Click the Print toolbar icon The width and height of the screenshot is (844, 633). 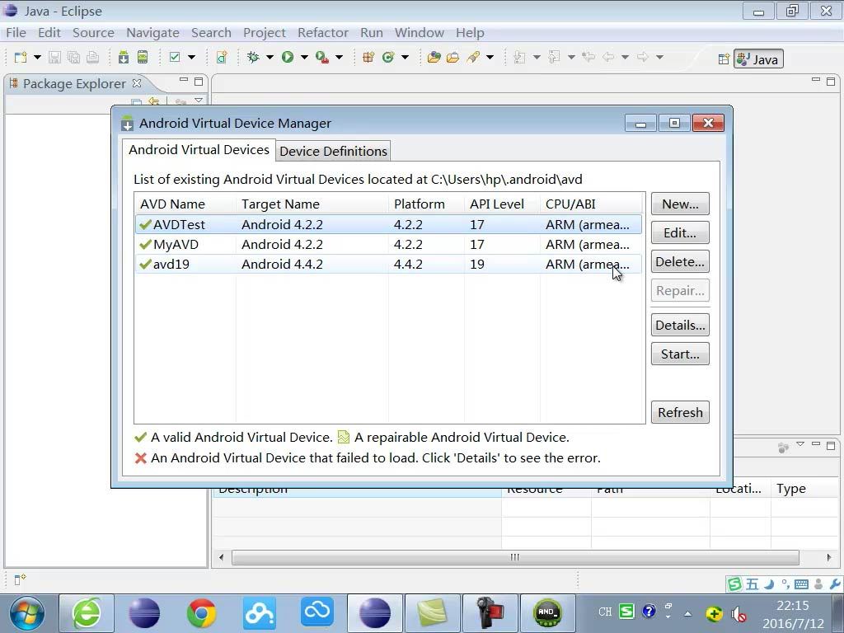(92, 57)
